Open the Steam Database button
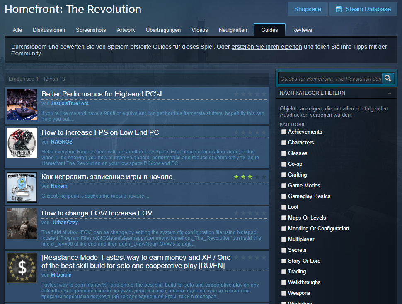Screen dimensions: 402x304 tap(363, 9)
